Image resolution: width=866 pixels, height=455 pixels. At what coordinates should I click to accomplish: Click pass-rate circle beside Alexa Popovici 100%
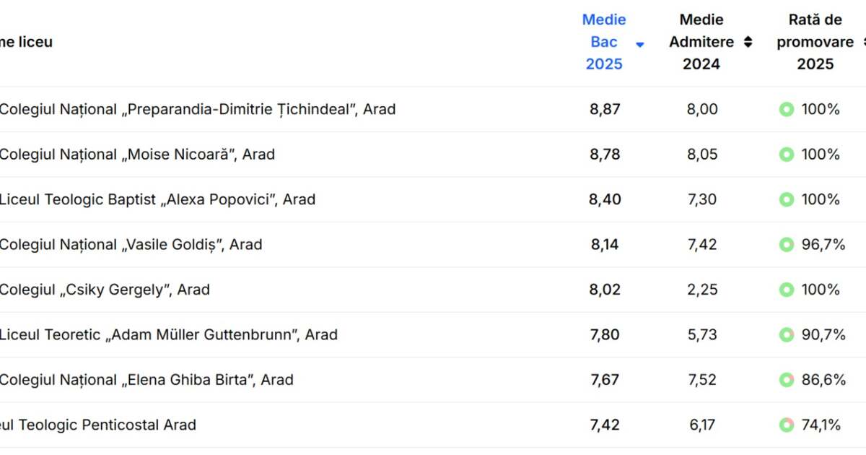pos(787,199)
